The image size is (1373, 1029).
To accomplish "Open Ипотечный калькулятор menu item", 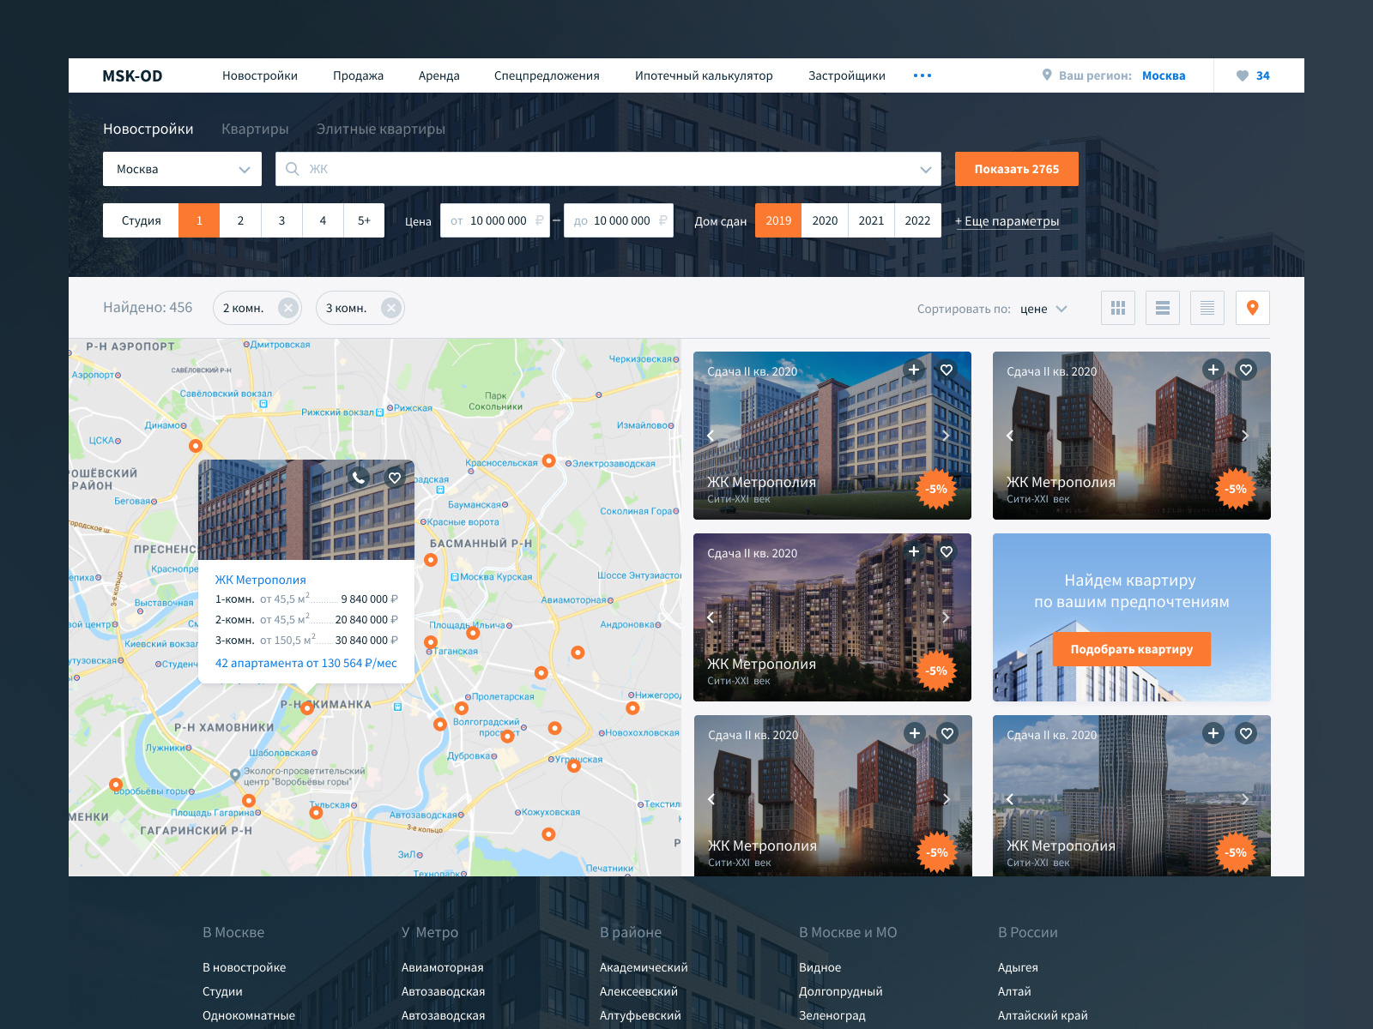I will click(x=704, y=75).
